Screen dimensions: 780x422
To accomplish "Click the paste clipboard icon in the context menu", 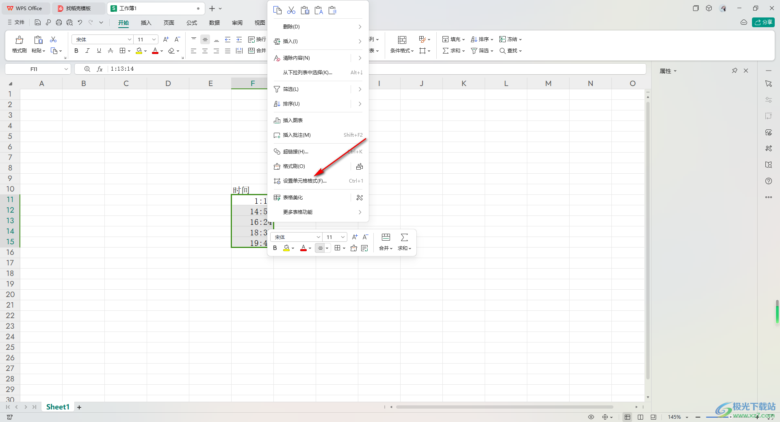I will (305, 10).
